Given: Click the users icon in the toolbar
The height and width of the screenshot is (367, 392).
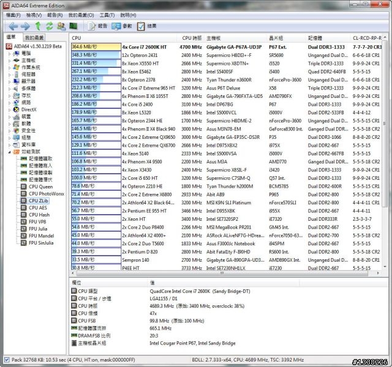Looking at the screenshot, I should (x=61, y=26).
